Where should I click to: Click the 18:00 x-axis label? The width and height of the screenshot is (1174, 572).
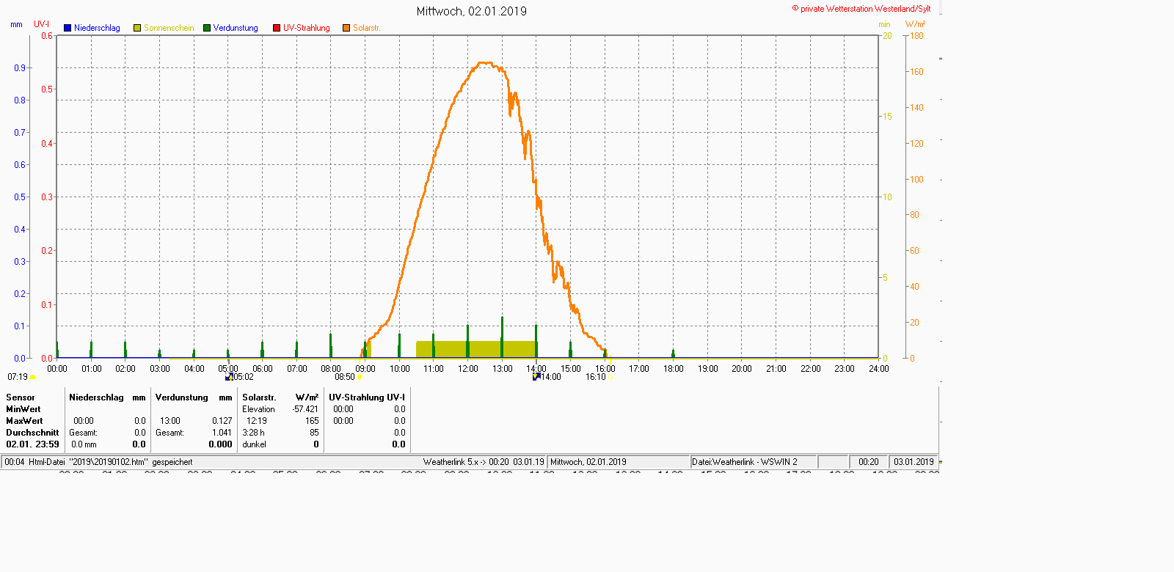(x=674, y=369)
